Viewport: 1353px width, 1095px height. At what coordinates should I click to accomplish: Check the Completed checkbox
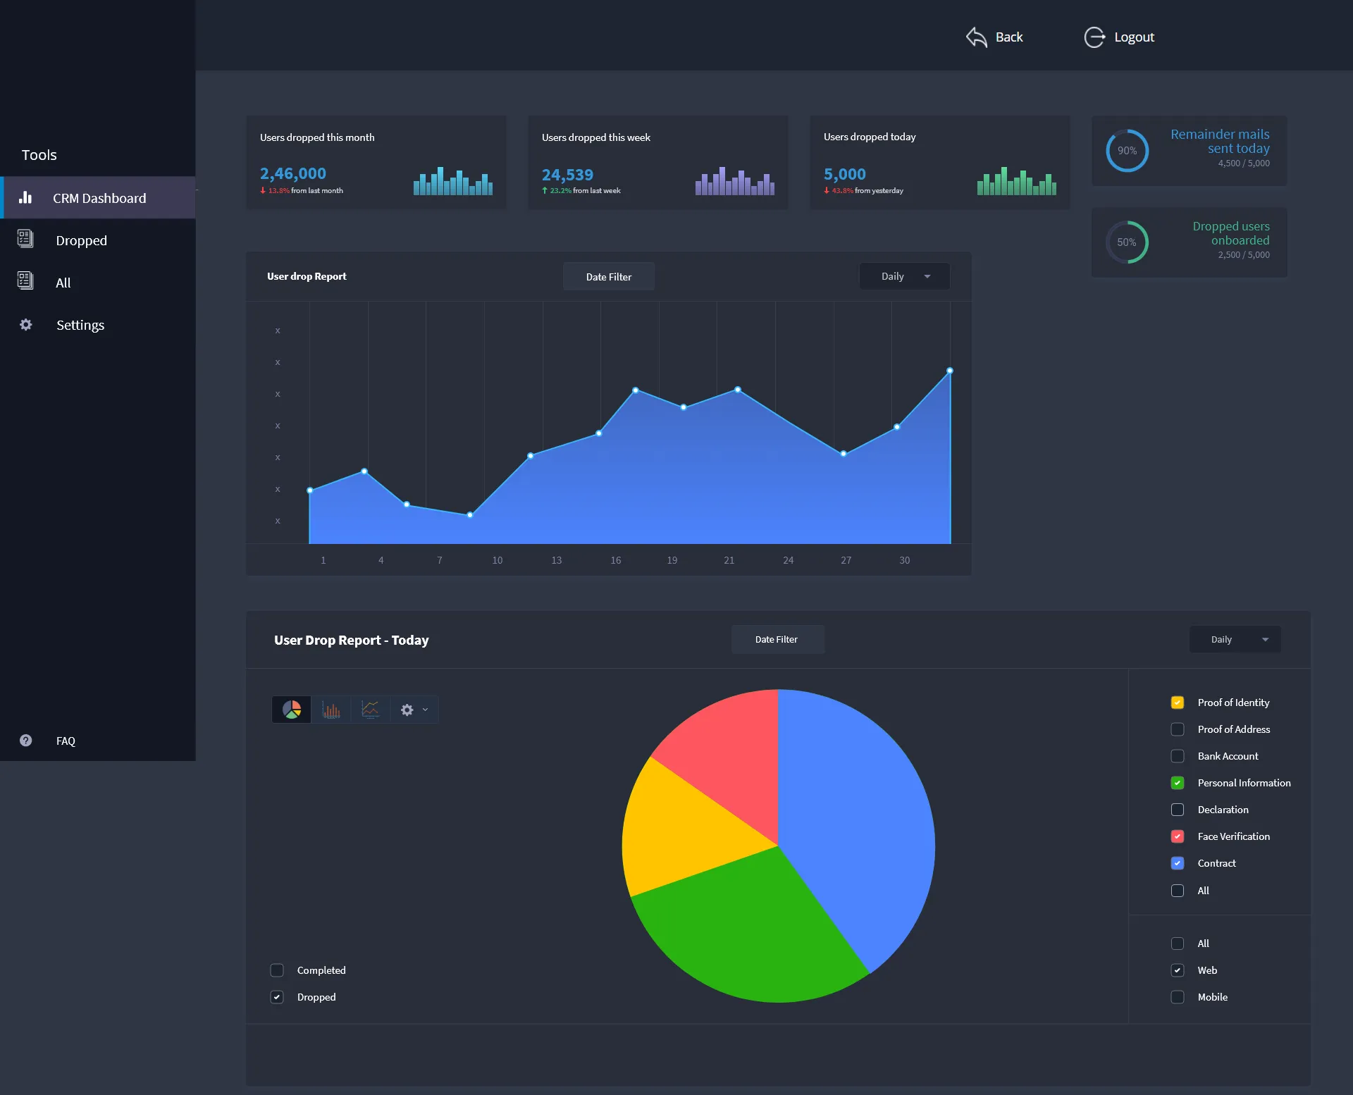[x=277, y=970]
